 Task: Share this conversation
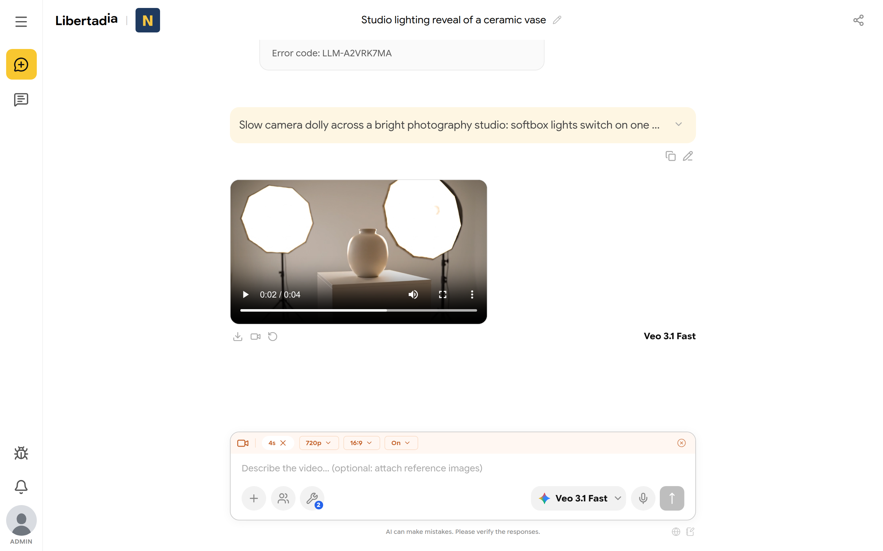858,20
